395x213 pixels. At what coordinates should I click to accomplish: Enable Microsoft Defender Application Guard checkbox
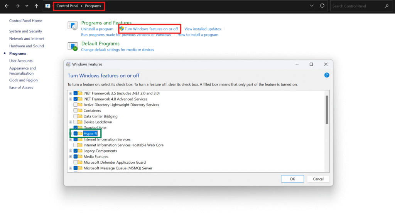76,163
